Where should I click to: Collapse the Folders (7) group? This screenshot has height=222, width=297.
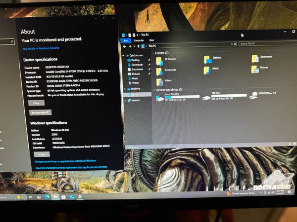[x=153, y=53]
